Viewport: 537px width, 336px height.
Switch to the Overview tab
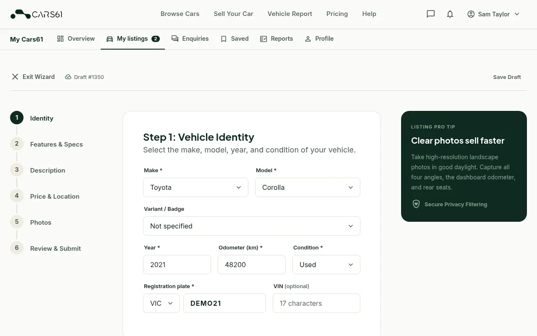tap(76, 39)
